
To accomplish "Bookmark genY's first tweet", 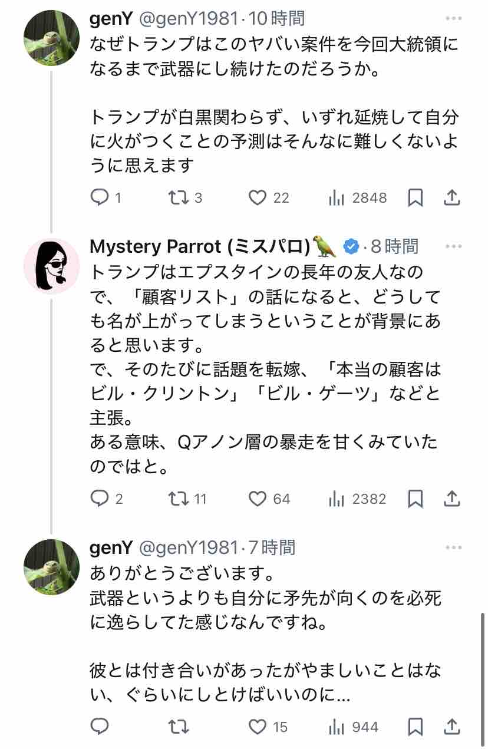I will click(416, 198).
